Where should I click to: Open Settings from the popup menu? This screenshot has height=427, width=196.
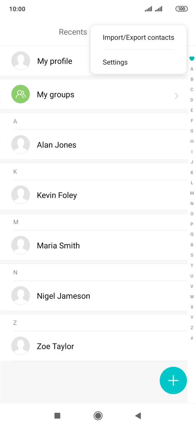115,62
